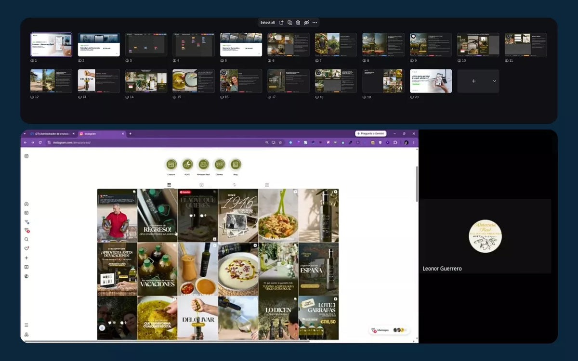Image resolution: width=578 pixels, height=361 pixels.
Task: Open the Instagram Search magnifier in sidebar
Action: [26, 239]
